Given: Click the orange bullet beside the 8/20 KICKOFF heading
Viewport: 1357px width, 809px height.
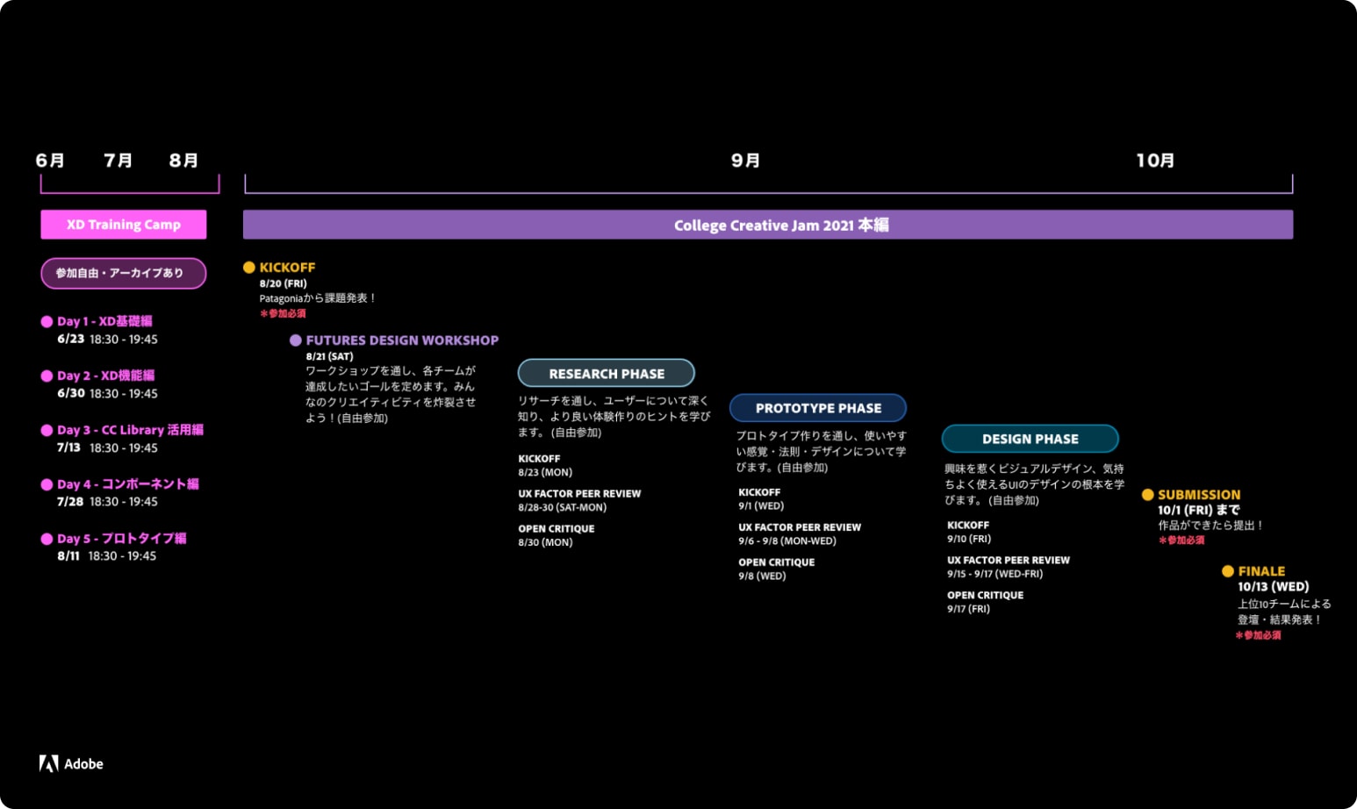Looking at the screenshot, I should click(x=249, y=268).
